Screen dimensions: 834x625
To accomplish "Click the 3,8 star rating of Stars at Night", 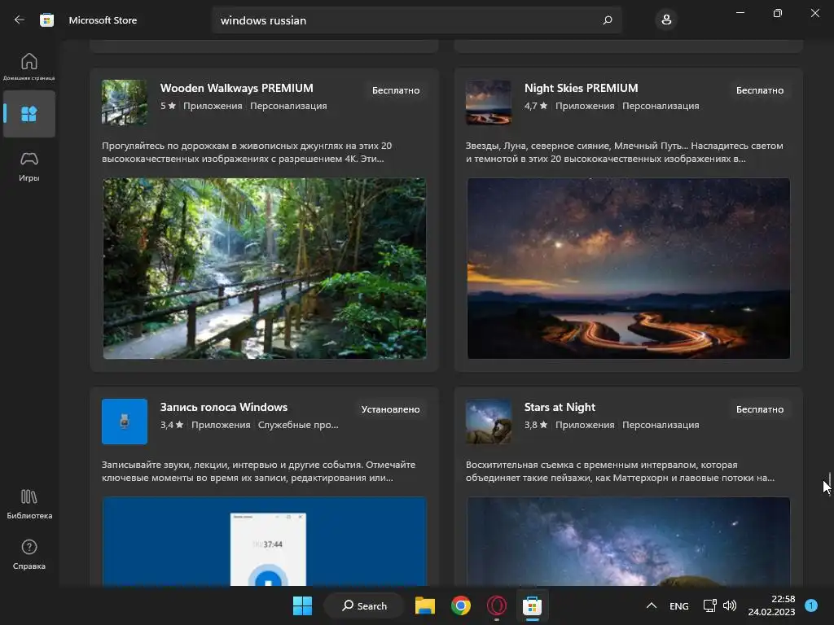I will pyautogui.click(x=536, y=425).
